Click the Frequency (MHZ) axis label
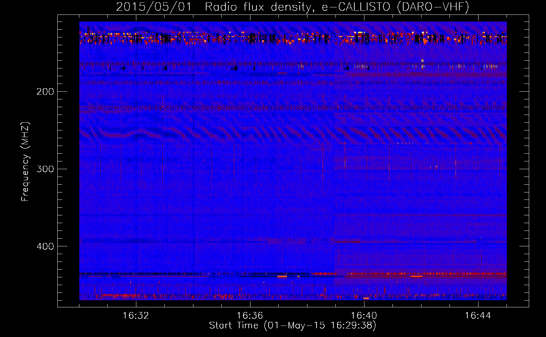Viewport: 546px width, 337px height. click(x=25, y=162)
